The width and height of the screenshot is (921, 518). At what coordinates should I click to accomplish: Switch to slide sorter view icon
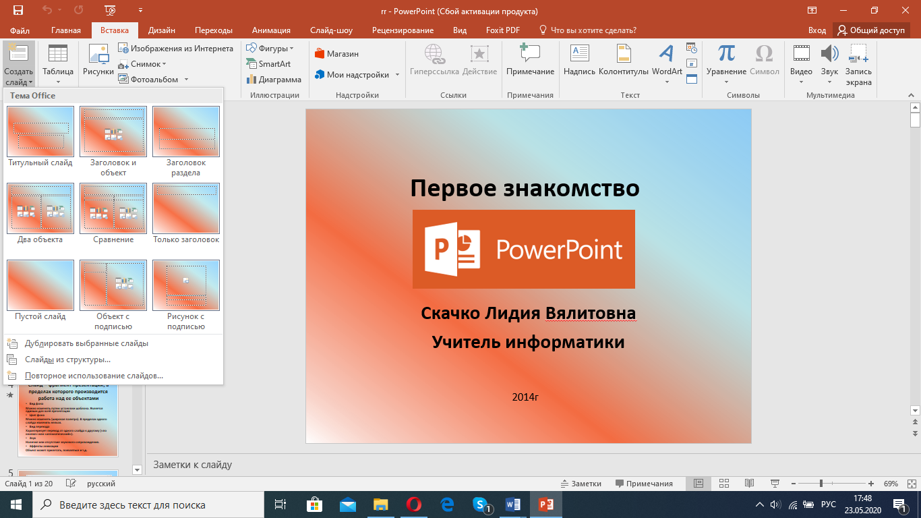(x=723, y=484)
